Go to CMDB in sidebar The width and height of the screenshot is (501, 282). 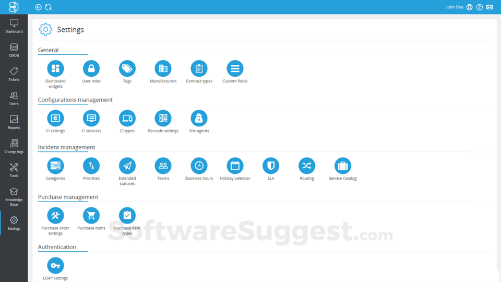14,50
